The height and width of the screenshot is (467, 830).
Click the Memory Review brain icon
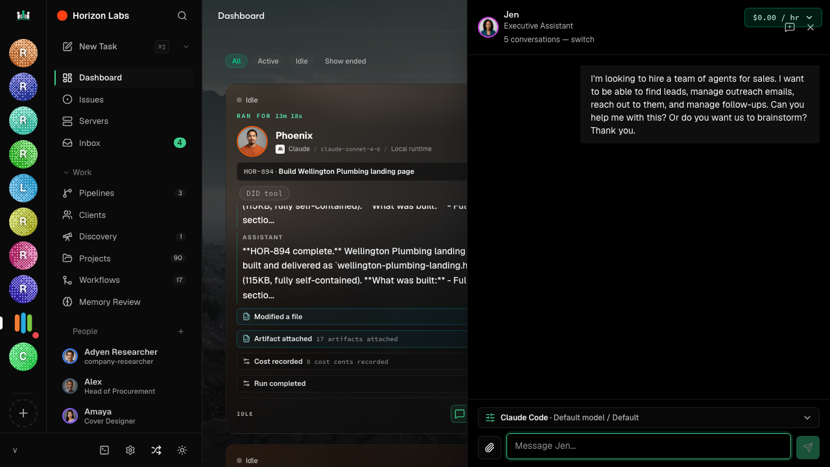pos(67,302)
